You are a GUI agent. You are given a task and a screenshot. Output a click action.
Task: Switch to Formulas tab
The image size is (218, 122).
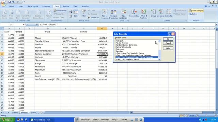[x=46, y=6]
